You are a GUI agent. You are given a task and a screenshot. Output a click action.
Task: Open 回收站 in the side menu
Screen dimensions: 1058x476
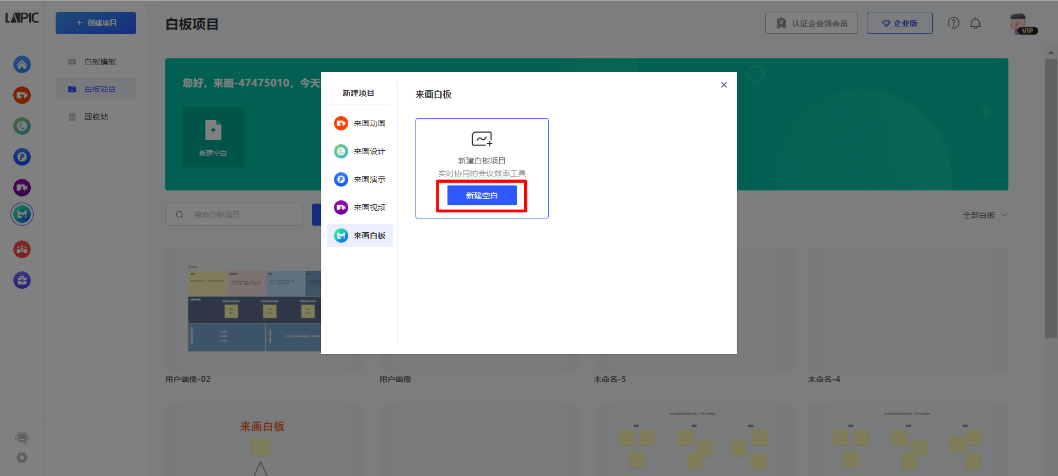click(96, 117)
